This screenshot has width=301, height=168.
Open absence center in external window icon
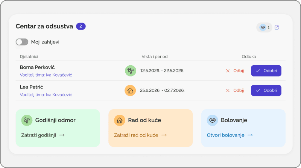[277, 27]
